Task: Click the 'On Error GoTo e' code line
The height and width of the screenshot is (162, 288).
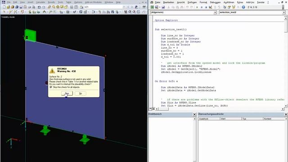Action: coord(166,81)
